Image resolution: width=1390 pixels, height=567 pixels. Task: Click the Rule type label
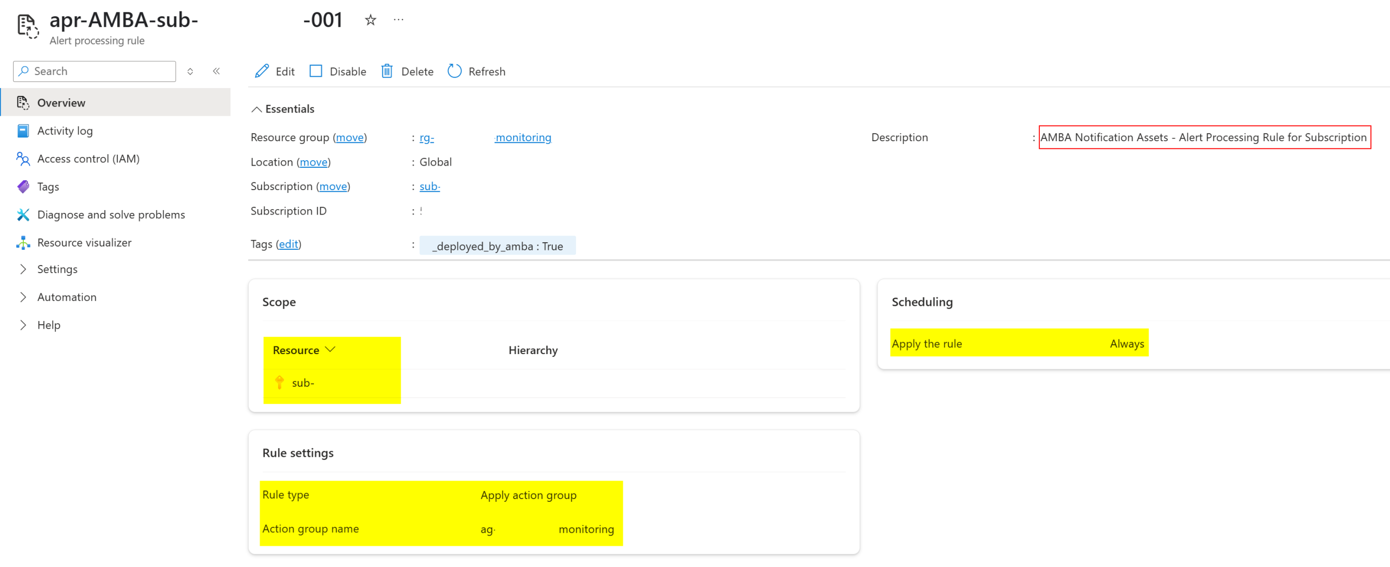[x=286, y=495]
